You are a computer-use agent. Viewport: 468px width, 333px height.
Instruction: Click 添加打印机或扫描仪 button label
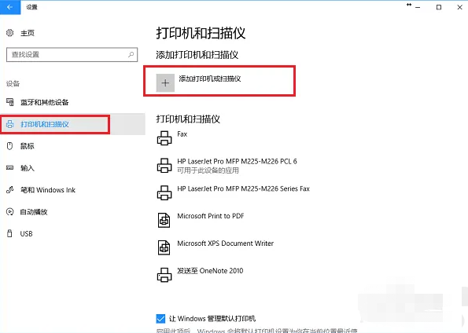coord(210,79)
